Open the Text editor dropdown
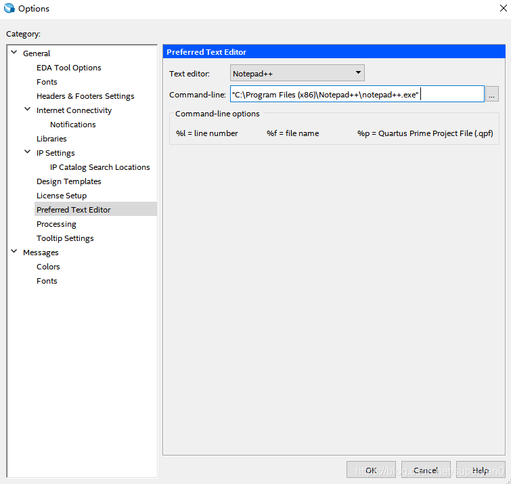This screenshot has width=511, height=484. tap(297, 73)
